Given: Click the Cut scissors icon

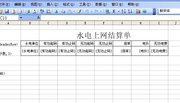Looking at the screenshot, I should coord(56,11).
